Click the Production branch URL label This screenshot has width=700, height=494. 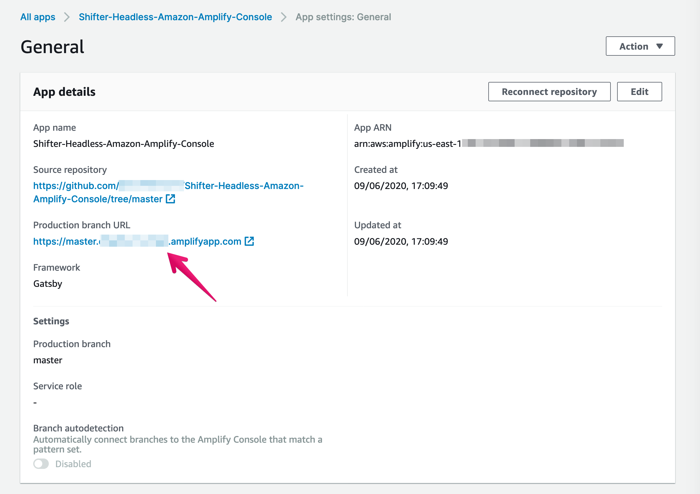[x=82, y=225]
